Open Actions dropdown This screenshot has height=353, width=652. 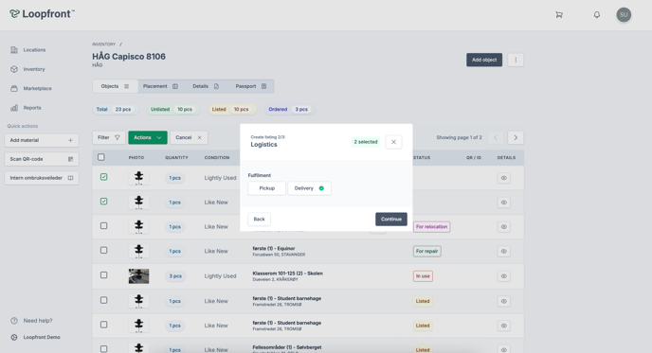[x=148, y=137]
